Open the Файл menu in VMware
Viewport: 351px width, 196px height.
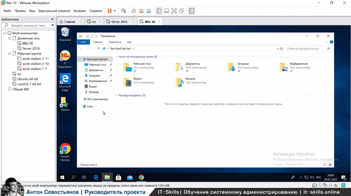point(7,11)
